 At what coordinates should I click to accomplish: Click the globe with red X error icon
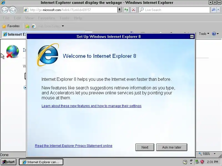click(12, 51)
